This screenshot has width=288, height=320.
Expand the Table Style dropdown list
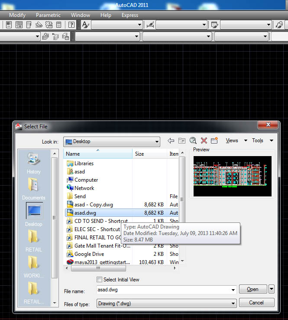[x=269, y=25]
